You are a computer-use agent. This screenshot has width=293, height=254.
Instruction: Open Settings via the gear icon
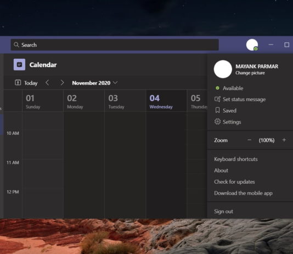217,122
